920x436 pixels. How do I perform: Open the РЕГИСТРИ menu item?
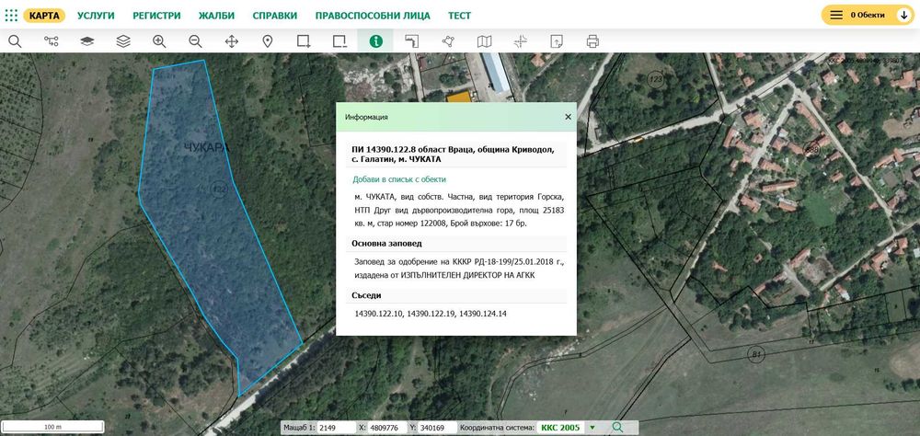pyautogui.click(x=156, y=16)
